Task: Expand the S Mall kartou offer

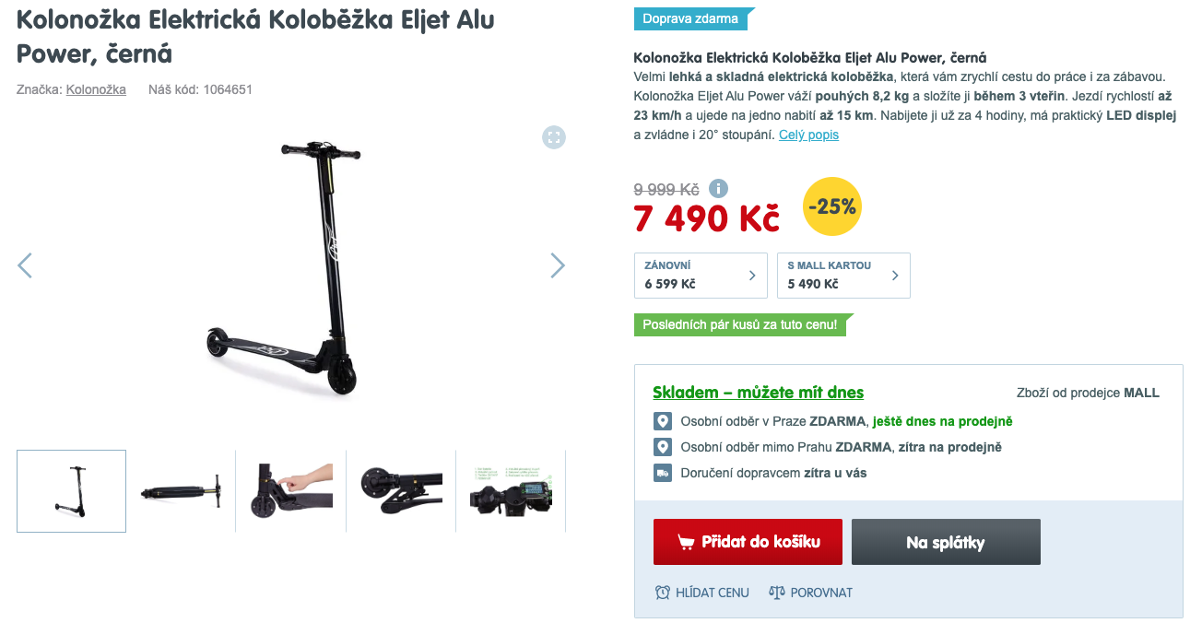Action: (x=843, y=275)
